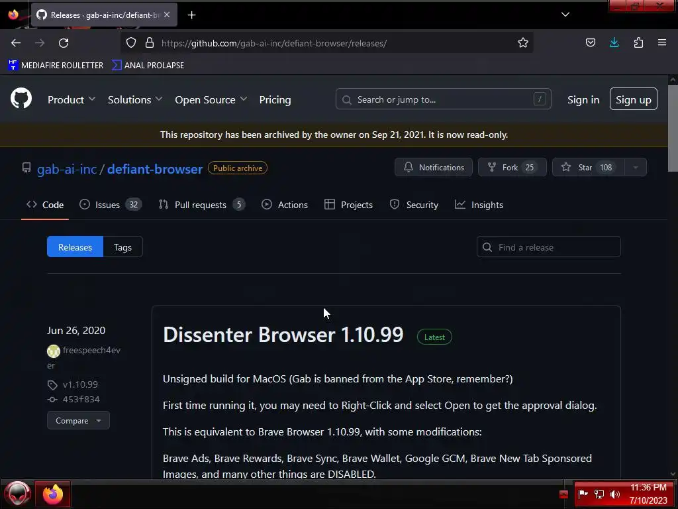Select the Releases view button

[x=75, y=247]
